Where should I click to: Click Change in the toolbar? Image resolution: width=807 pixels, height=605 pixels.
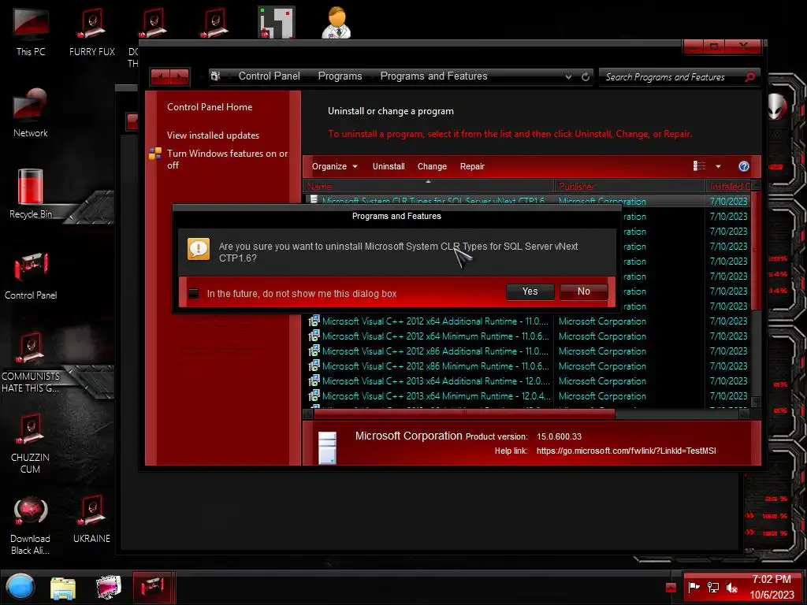(x=432, y=166)
